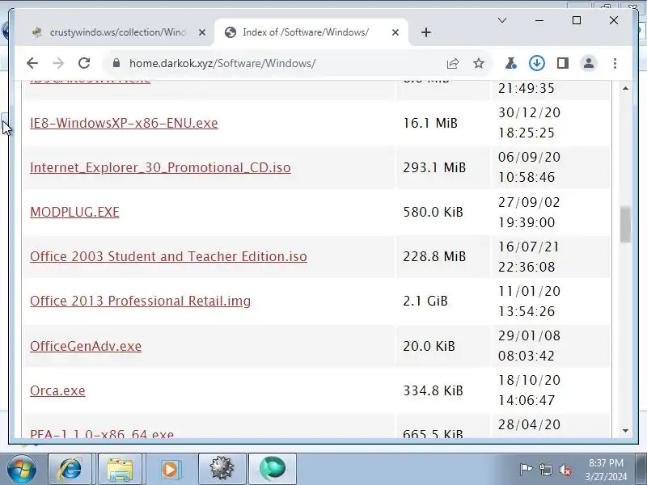Open the Chrome Labs flask icon
This screenshot has width=647, height=485.
click(511, 64)
